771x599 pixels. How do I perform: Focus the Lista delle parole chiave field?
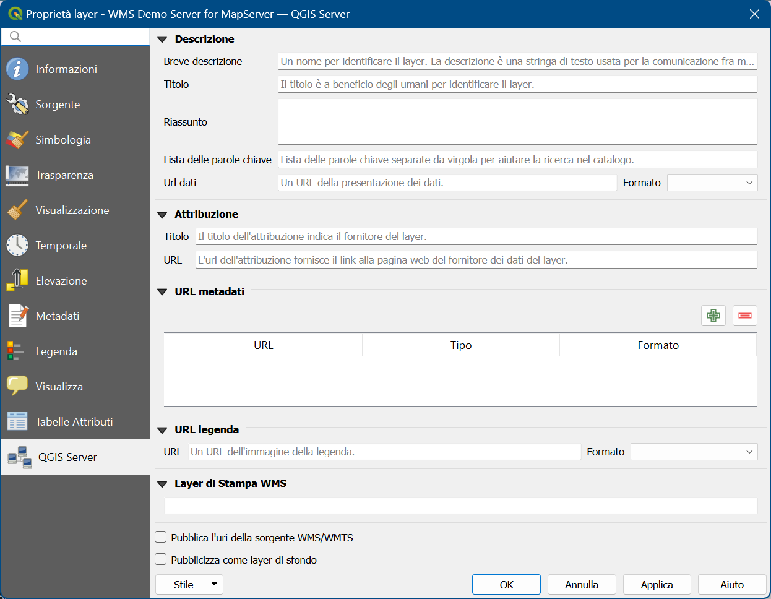(x=518, y=160)
